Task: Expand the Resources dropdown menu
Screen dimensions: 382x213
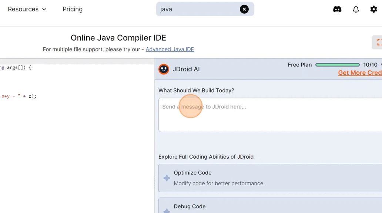Action: pos(27,9)
